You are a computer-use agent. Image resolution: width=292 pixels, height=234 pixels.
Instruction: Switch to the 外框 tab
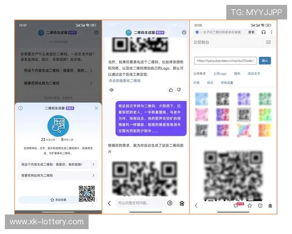(196, 83)
